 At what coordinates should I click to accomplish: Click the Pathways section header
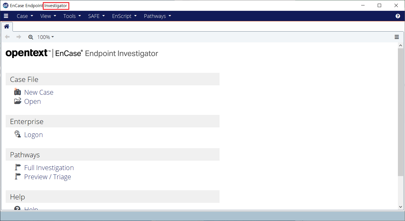pyautogui.click(x=113, y=154)
